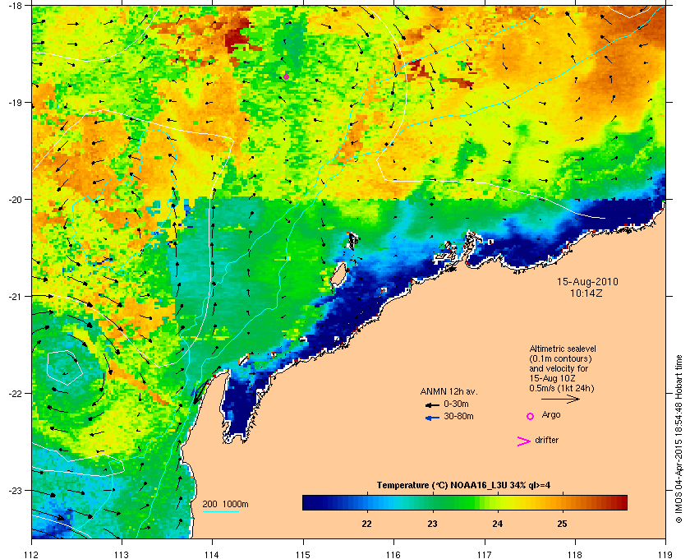Click the 0.5m/s velocity scale arrow
690x559 pixels.
tap(560, 399)
